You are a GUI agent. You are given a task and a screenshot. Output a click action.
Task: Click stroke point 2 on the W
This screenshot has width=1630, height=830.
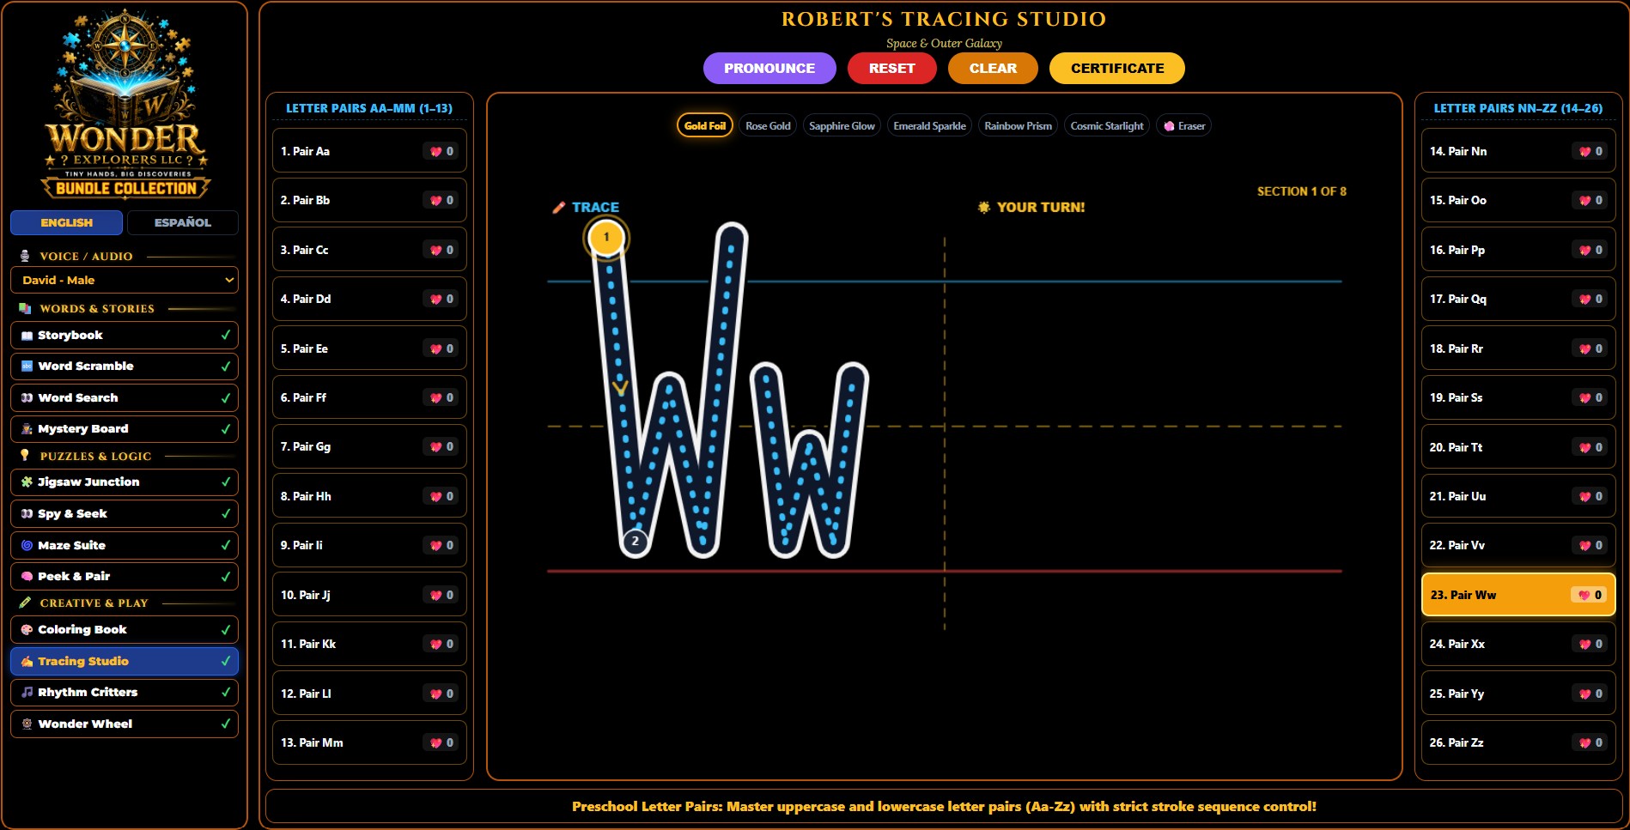coord(635,541)
